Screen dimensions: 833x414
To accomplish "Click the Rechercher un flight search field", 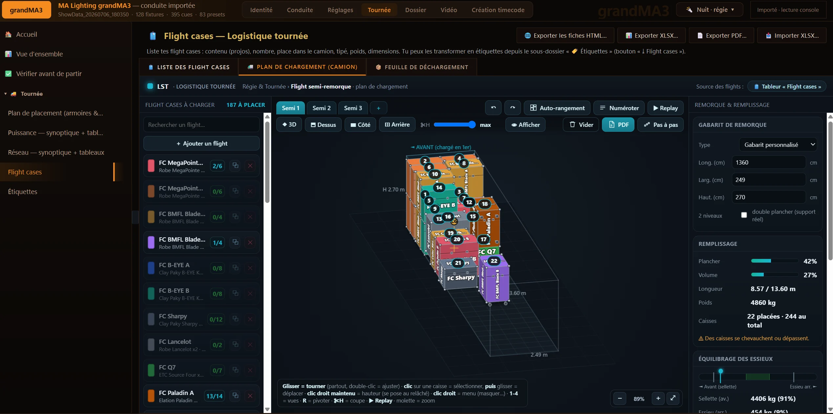I will coord(202,125).
